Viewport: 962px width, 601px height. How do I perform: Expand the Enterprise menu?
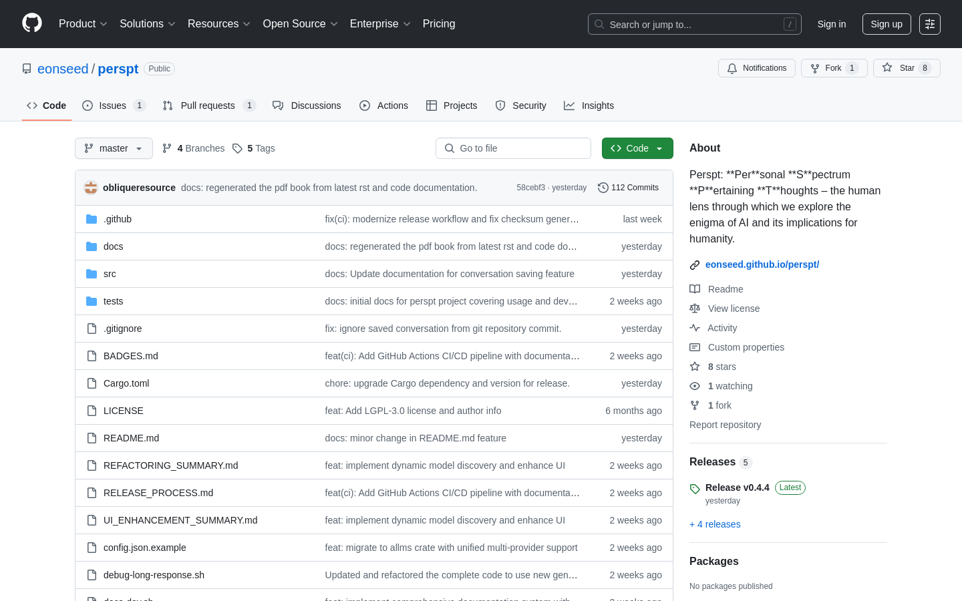380,24
